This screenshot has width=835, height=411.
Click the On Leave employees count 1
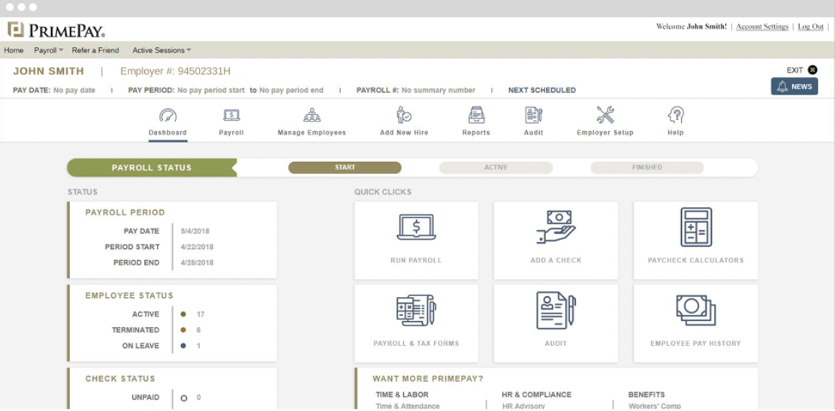click(199, 346)
